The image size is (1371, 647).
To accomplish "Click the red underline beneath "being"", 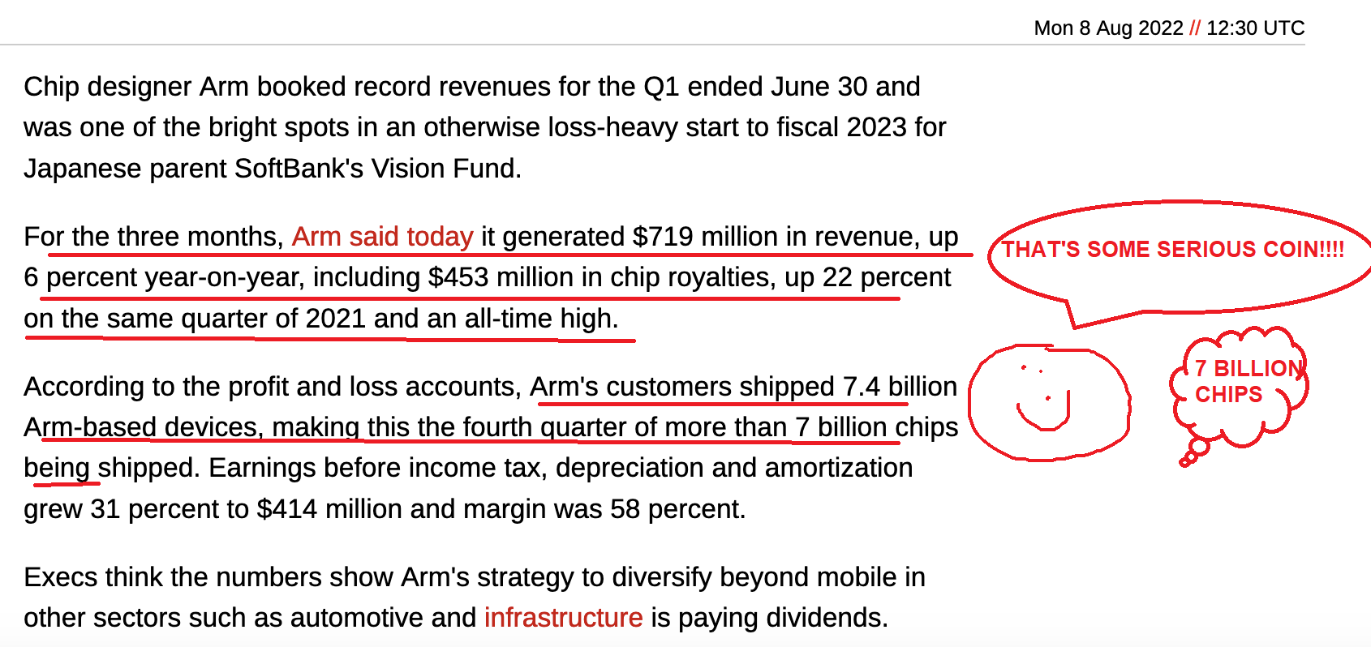I will click(66, 484).
